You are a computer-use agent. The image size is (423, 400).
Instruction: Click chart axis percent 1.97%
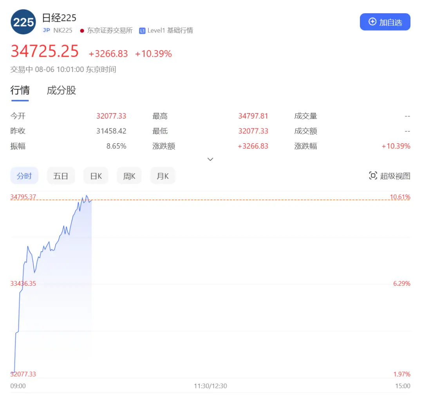coord(402,374)
